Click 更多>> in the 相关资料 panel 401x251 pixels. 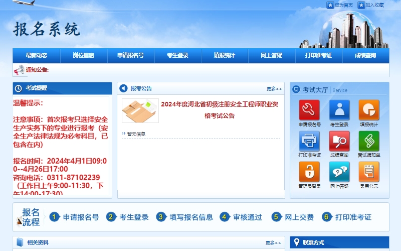pos(274,243)
